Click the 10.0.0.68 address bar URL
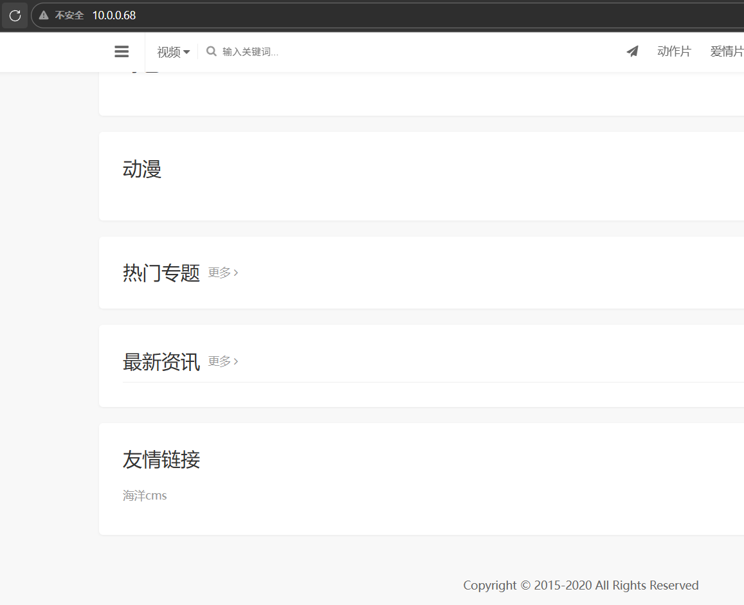This screenshot has width=744, height=605. (x=114, y=15)
